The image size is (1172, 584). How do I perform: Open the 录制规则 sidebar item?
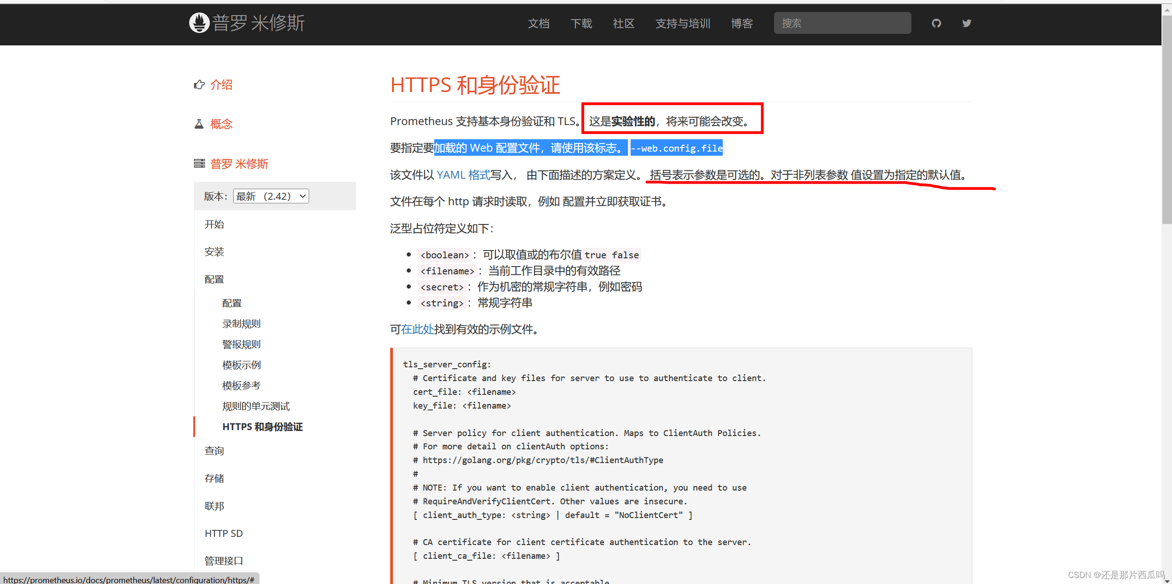coord(241,324)
